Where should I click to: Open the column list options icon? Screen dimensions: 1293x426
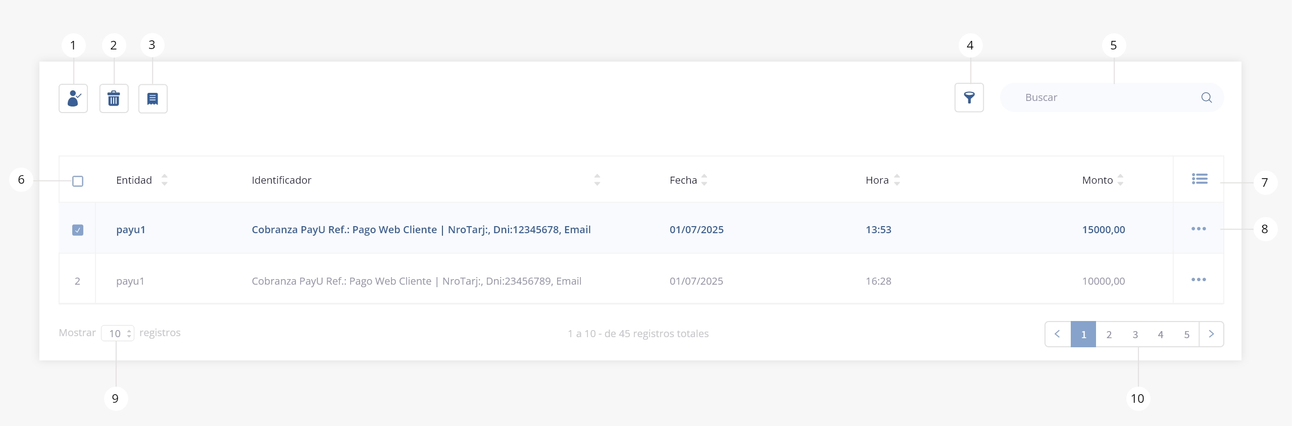tap(1199, 179)
